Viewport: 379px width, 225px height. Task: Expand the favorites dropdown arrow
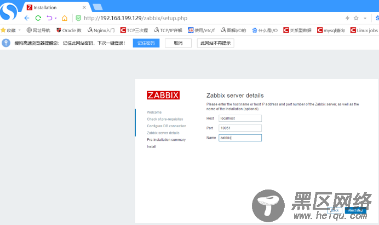coord(19,31)
